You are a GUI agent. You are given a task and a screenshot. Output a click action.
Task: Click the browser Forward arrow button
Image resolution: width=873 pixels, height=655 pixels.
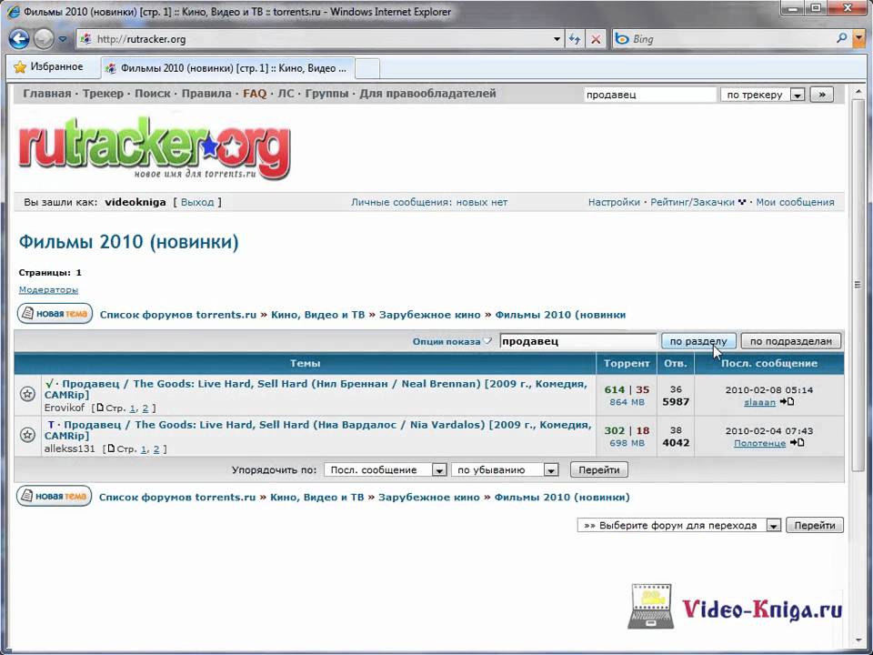point(44,39)
